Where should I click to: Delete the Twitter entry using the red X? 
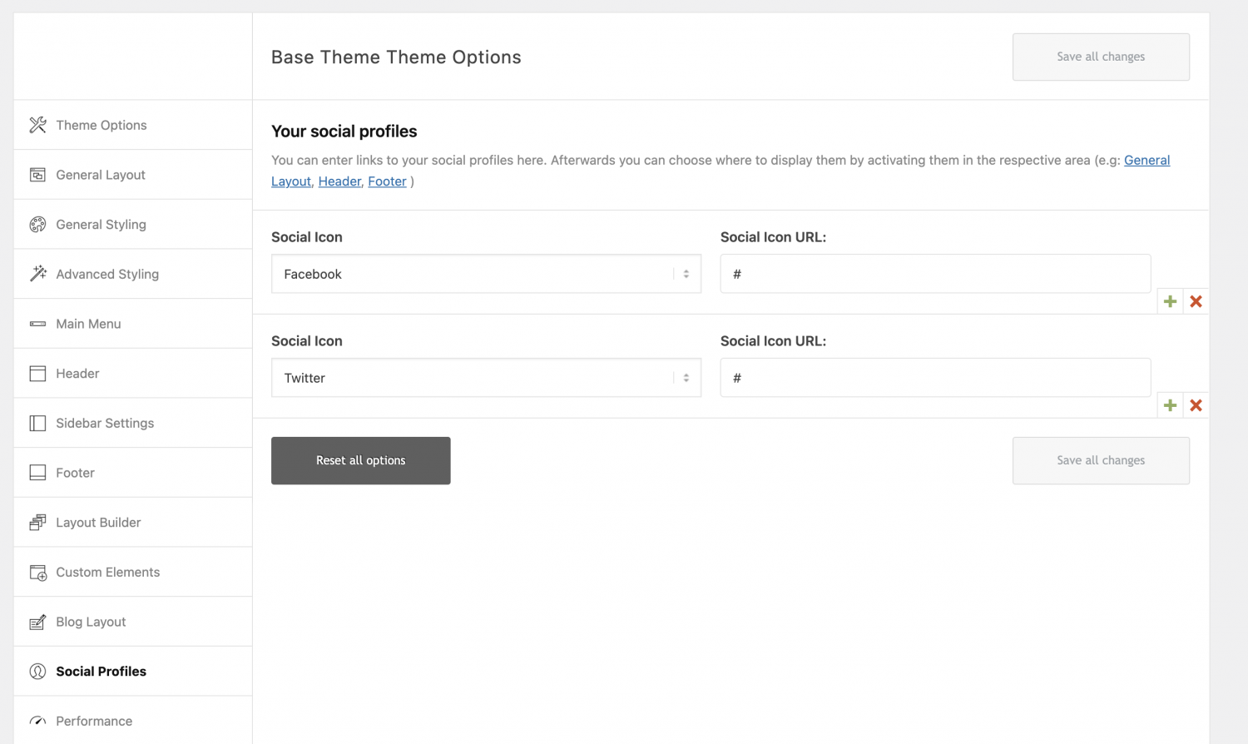1196,405
